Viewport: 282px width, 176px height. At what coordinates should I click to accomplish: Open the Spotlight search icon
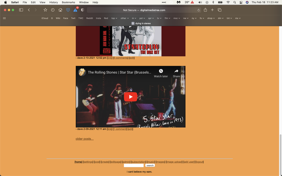coord(234,2)
